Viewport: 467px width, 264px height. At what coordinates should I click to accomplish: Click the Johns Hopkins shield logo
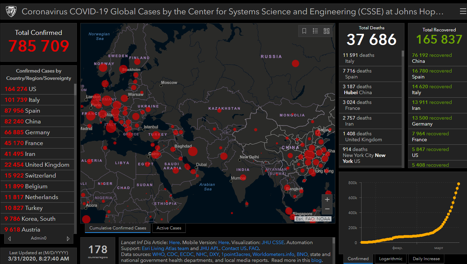pyautogui.click(x=11, y=12)
